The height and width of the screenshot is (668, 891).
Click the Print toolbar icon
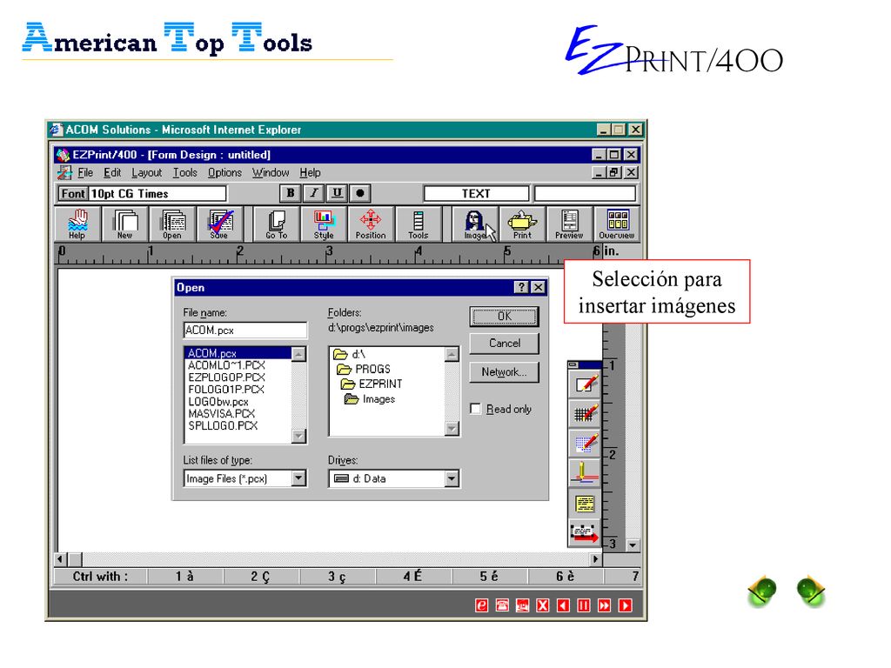click(x=522, y=224)
